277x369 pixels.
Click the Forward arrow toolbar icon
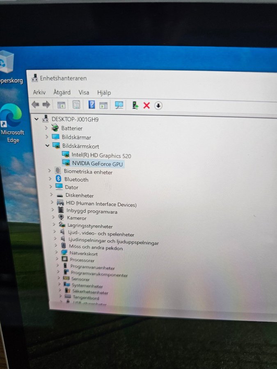[46, 105]
